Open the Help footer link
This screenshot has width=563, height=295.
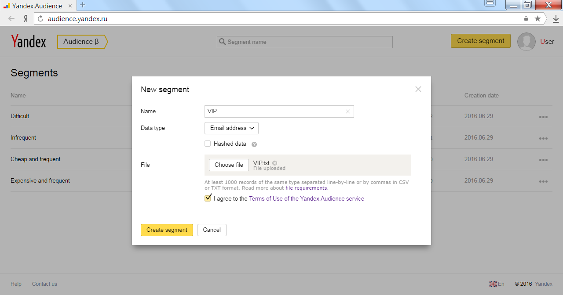(x=16, y=284)
